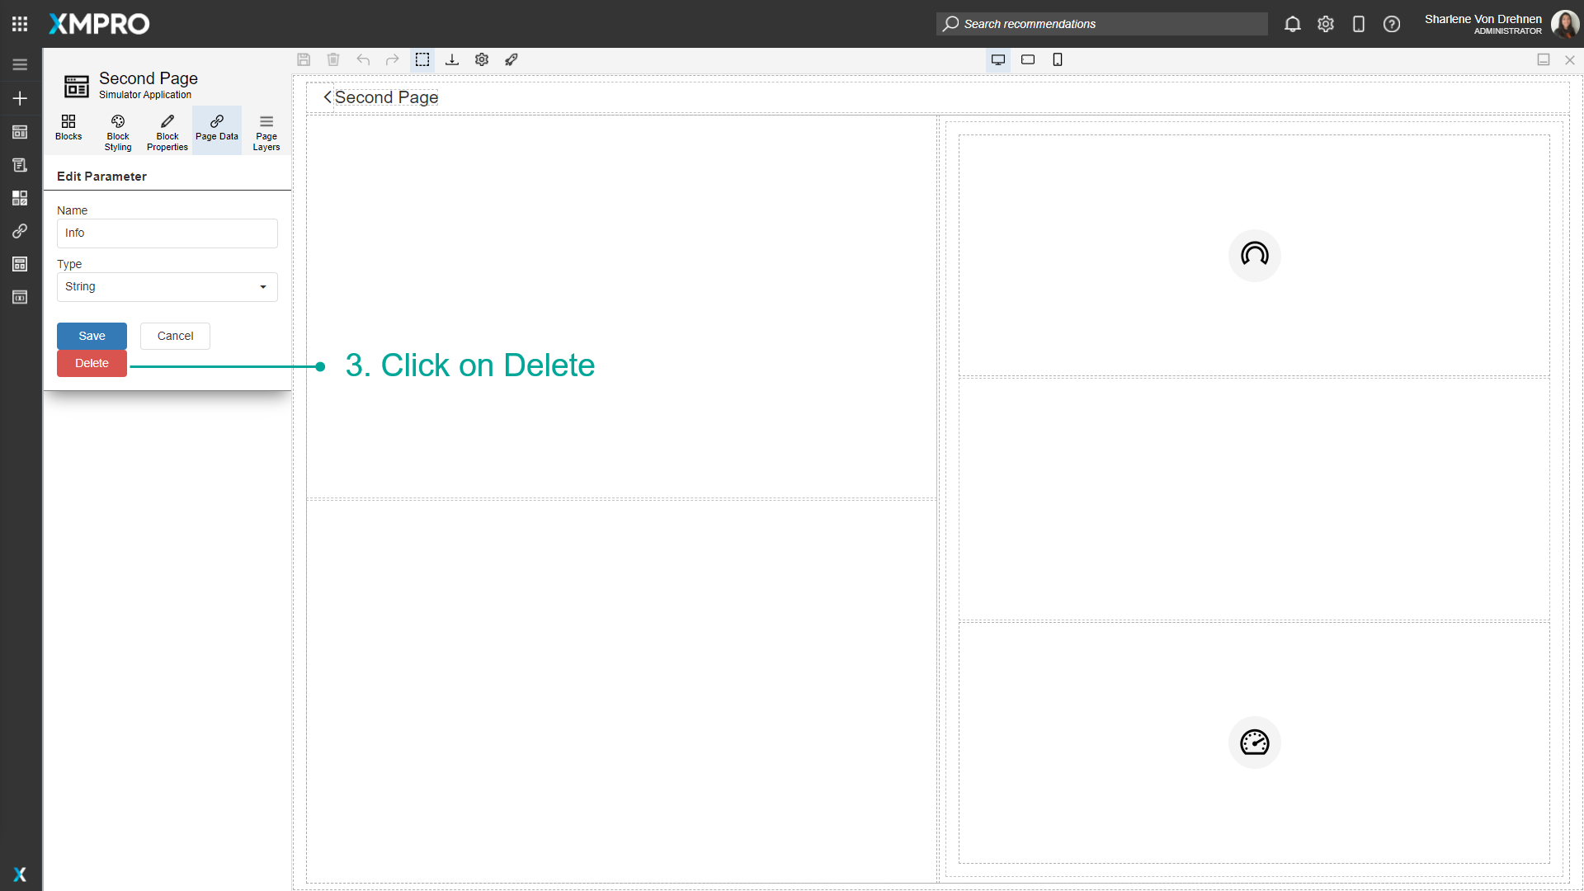Click inside the Search recommendations field
This screenshot has width=1584, height=891.
click(1101, 24)
